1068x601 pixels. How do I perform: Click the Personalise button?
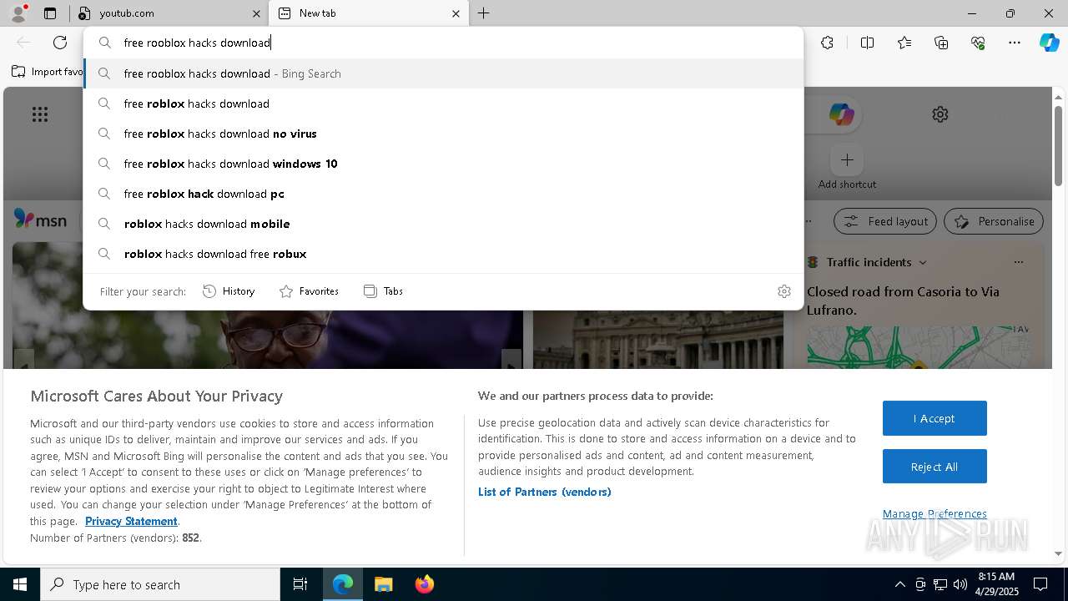994,221
